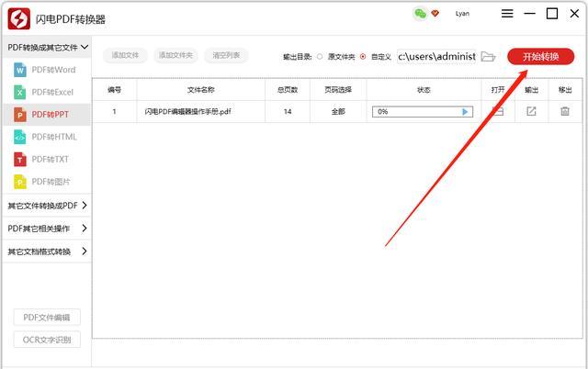588x369 pixels.
Task: Expand the PDF其它相关操作 section
Action: [x=47, y=229]
